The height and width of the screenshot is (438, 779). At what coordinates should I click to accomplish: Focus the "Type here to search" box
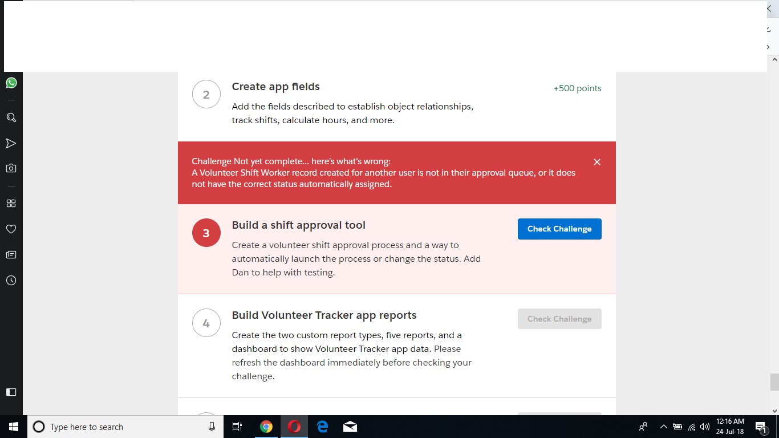124,427
